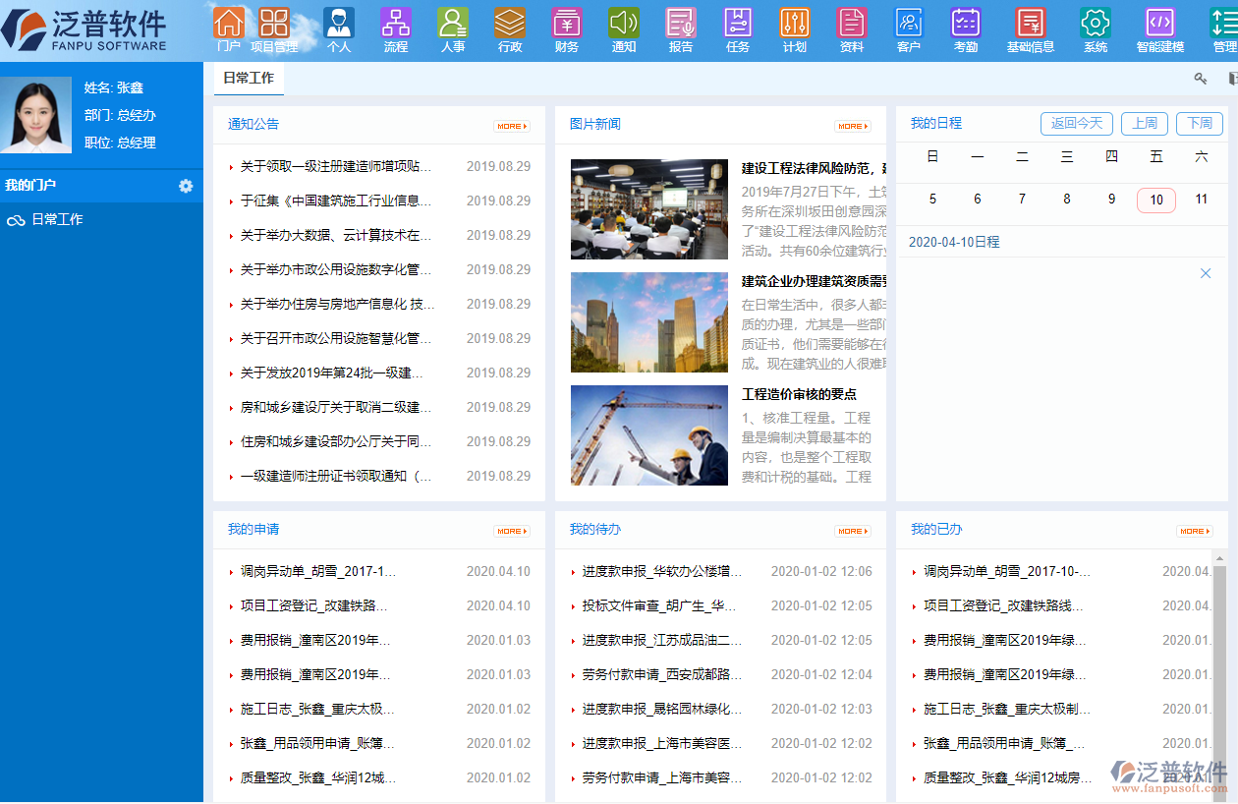
Task: Close the 2020-04-10日程 entry with the X
Action: coord(1205,272)
